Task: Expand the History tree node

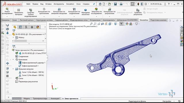Action: pos(13,37)
